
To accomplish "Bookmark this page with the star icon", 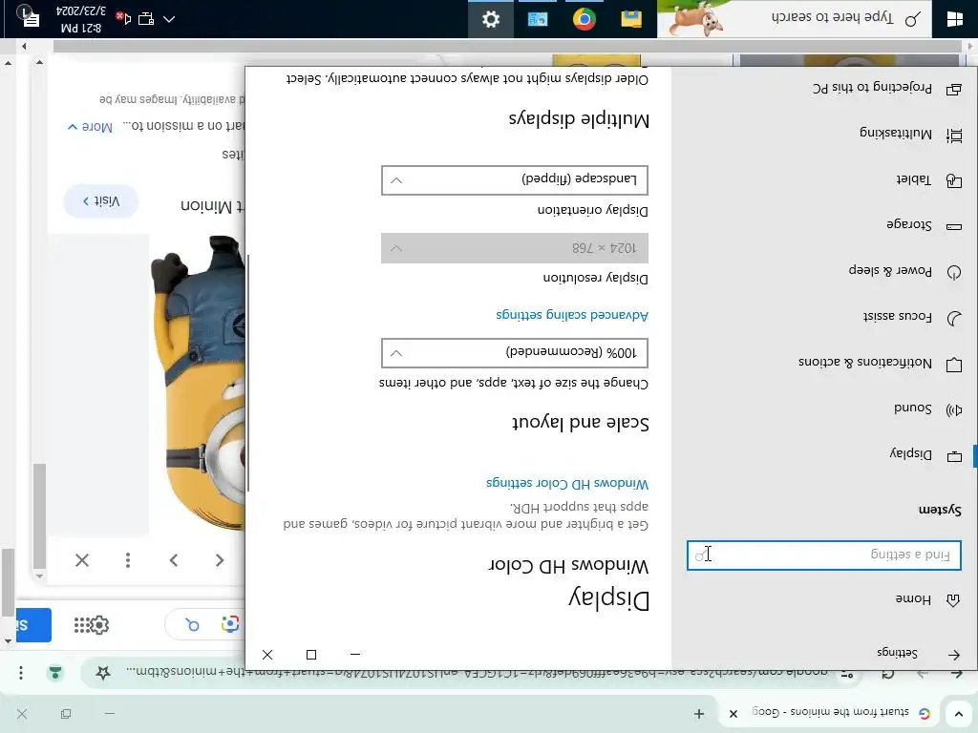I will [103, 672].
